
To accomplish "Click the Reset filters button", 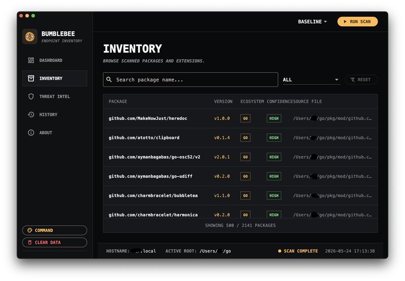I will click(361, 79).
